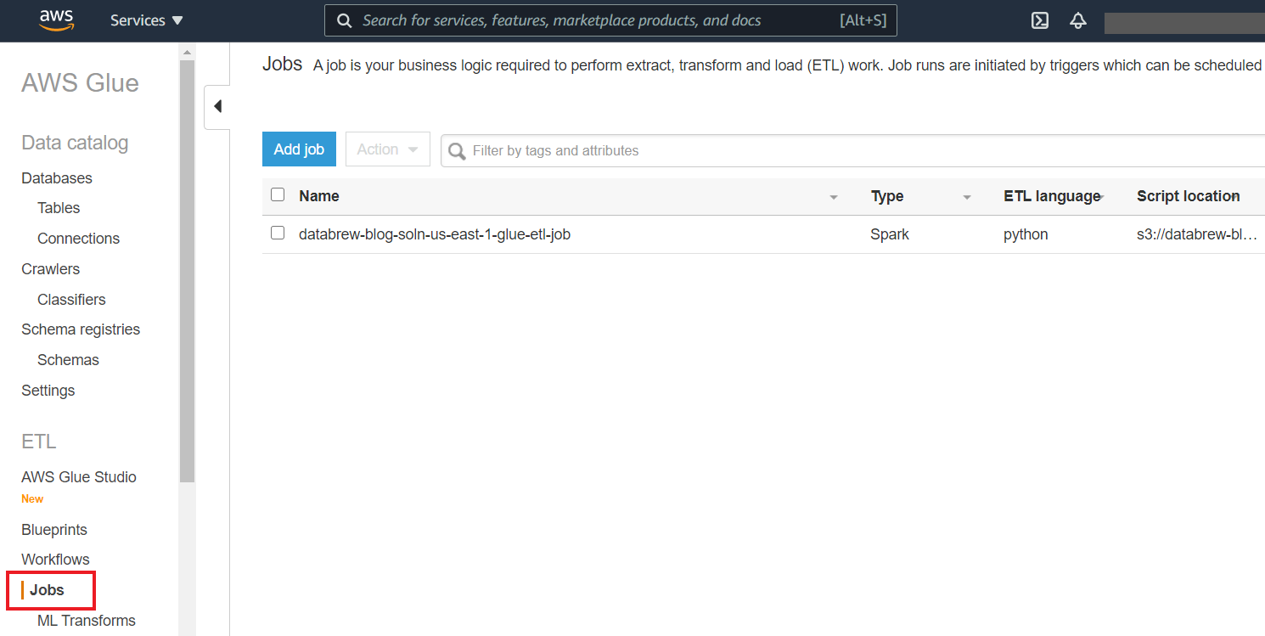The height and width of the screenshot is (636, 1265).
Task: Click the s3://databrew-bl… script location cell
Action: point(1197,234)
